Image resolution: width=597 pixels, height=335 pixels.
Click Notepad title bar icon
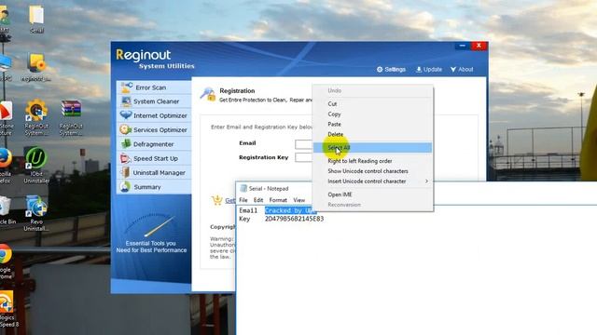tap(243, 188)
